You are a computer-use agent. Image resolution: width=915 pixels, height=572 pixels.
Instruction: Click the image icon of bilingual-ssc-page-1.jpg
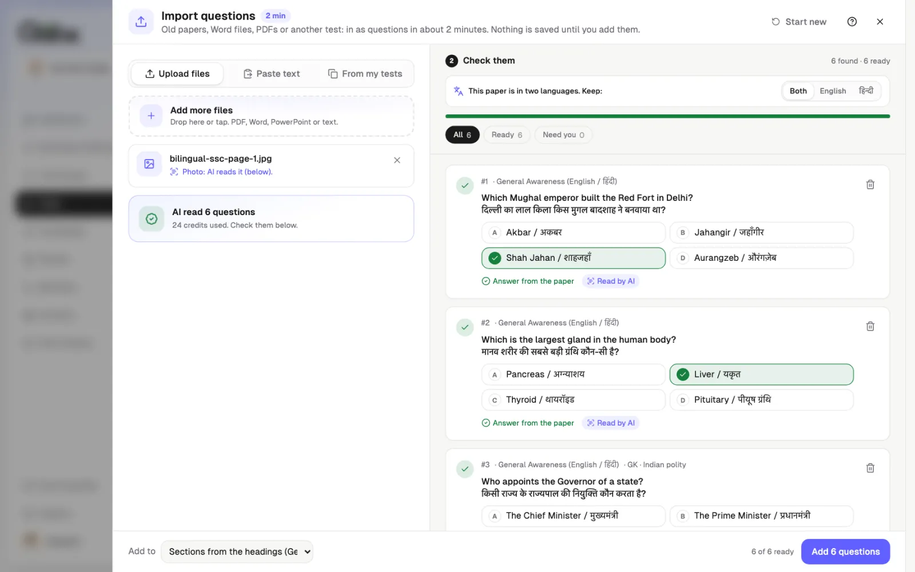tap(149, 164)
